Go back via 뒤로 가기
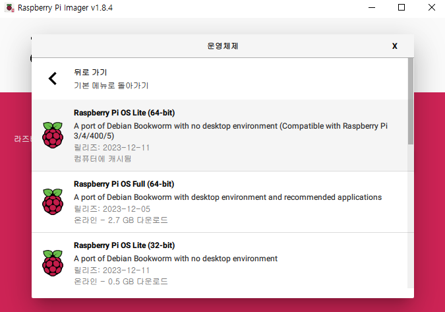 coord(220,78)
